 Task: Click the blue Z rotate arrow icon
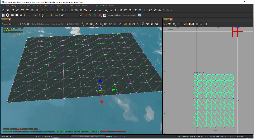tap(95, 15)
